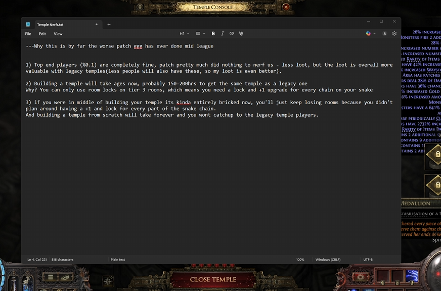The width and height of the screenshot is (441, 291).
Task: Expand the list formatting dropdown
Action: pyautogui.click(x=201, y=33)
